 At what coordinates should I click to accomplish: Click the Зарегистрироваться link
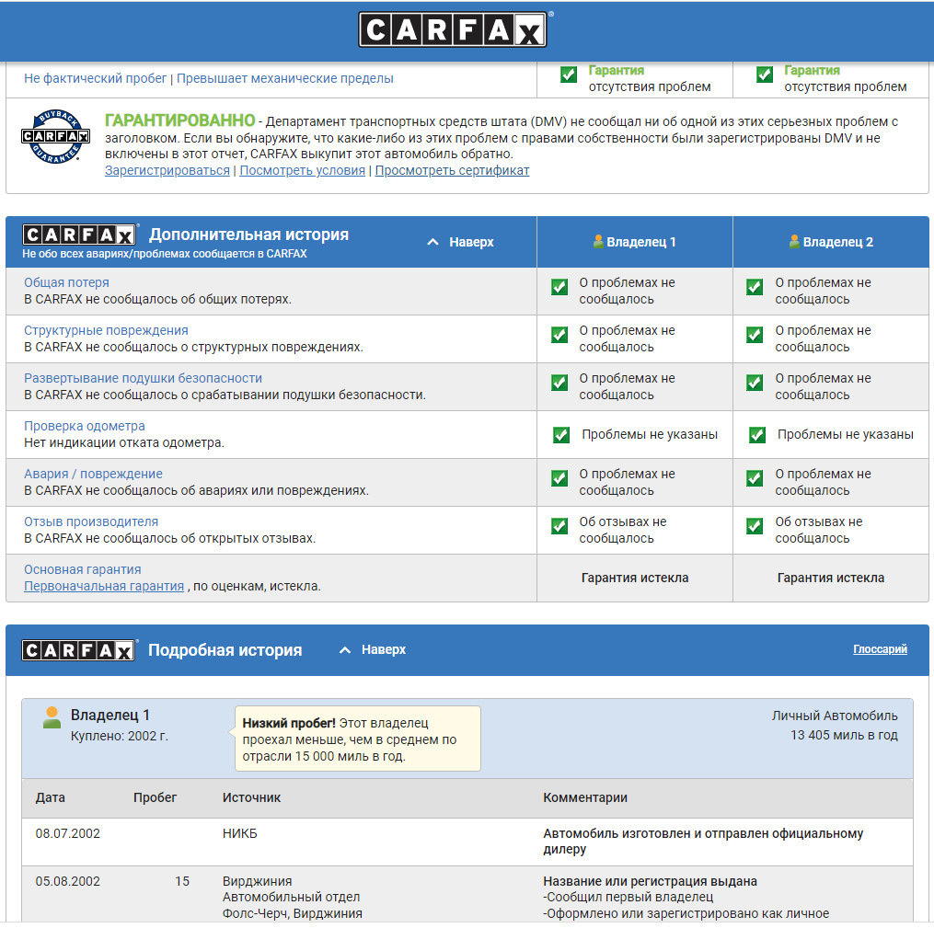(167, 170)
